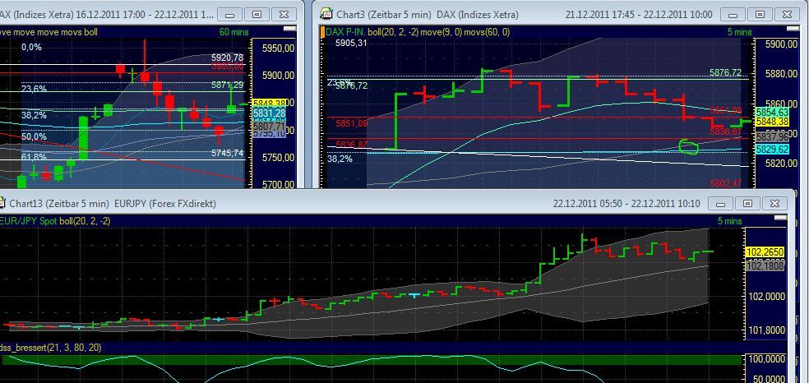Click the 5905,31 value in Chart3
Screen dimensions: 809x383
tap(350, 44)
